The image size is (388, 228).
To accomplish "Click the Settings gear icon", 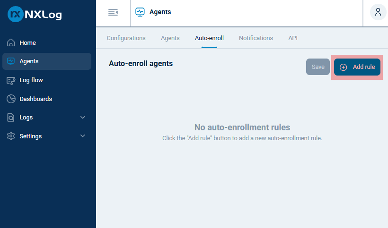I will pos(11,136).
